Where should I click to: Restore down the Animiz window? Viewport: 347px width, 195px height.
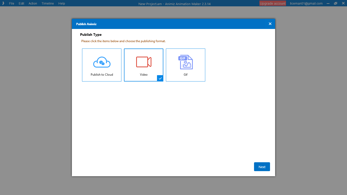[x=336, y=4]
